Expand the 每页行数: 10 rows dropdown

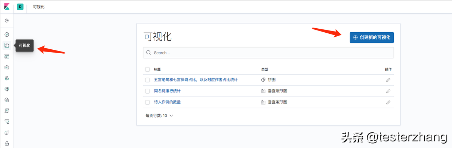click(x=159, y=116)
